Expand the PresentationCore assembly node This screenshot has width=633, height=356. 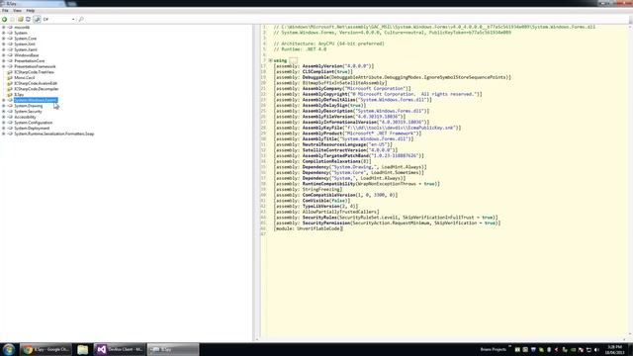[4, 61]
